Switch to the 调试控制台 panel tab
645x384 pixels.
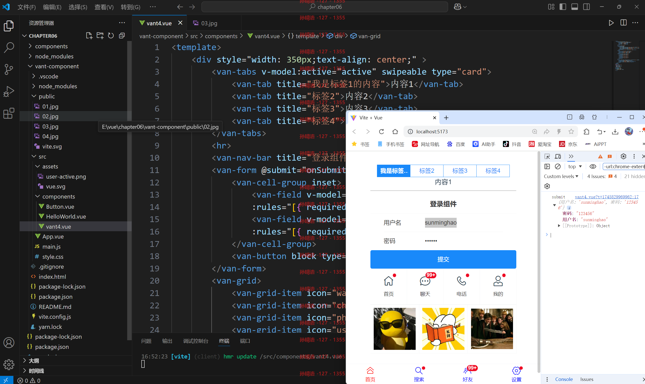tap(195, 341)
